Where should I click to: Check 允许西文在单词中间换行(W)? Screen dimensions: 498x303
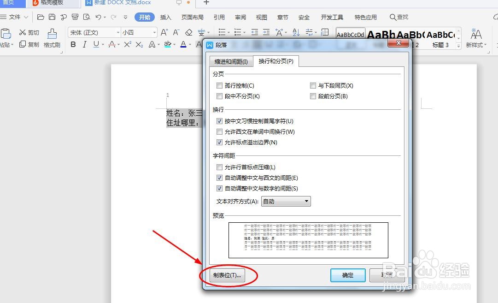[x=219, y=131]
